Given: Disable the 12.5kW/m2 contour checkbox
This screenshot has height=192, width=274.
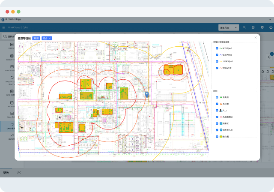Looking at the screenshot, I should click(x=217, y=61).
